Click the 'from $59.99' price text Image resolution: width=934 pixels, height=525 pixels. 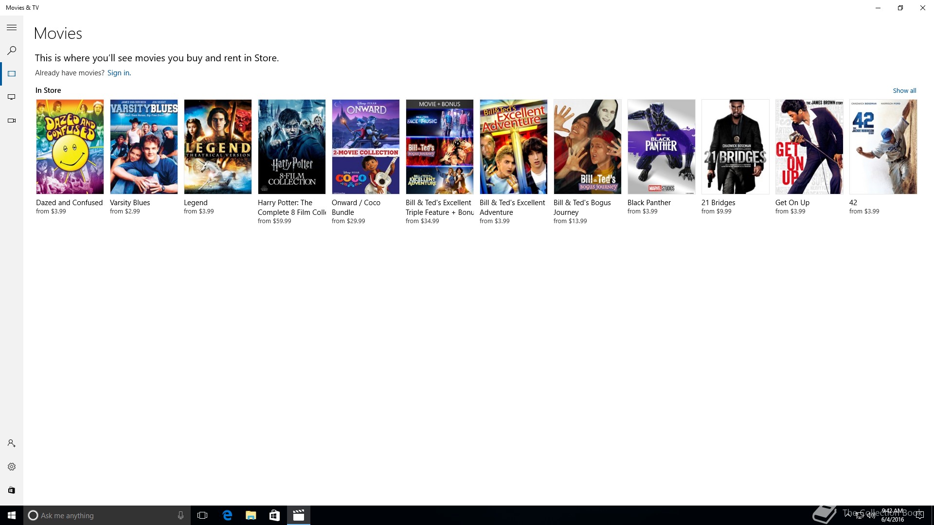coord(274,221)
